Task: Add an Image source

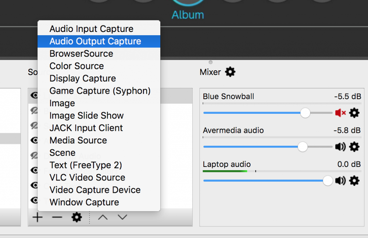Action: tap(99, 103)
